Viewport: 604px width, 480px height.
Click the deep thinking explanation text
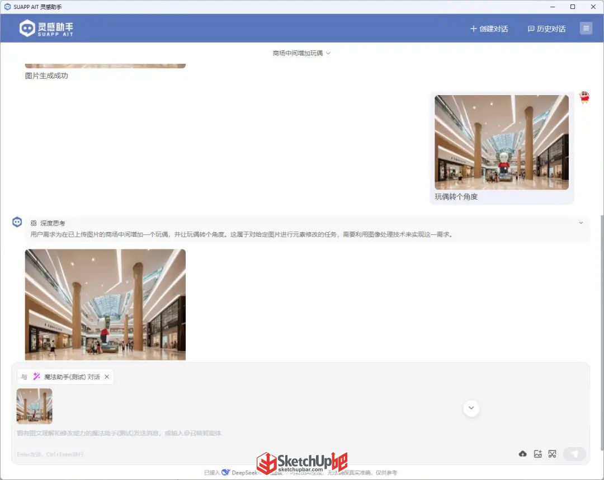242,234
